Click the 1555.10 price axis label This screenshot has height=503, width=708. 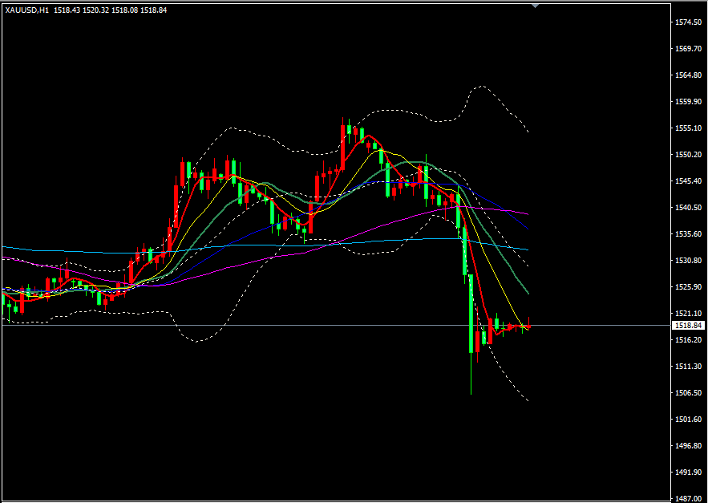click(688, 128)
